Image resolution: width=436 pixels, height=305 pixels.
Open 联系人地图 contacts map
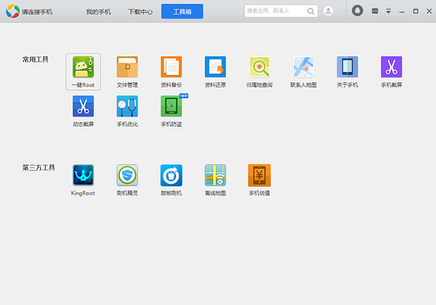[x=303, y=67]
